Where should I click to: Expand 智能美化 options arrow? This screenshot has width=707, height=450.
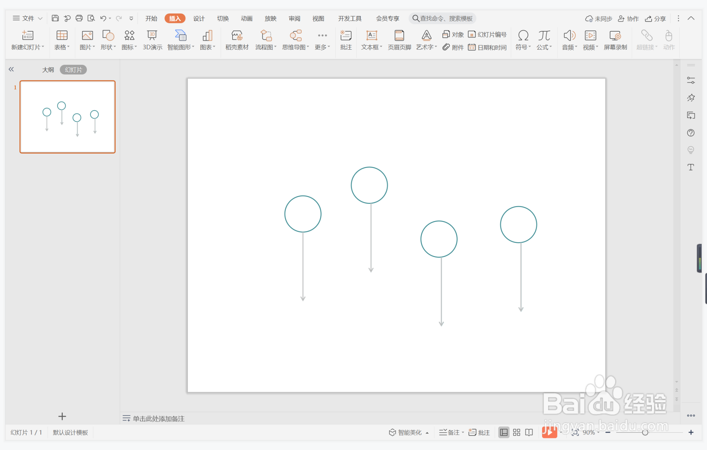click(427, 433)
